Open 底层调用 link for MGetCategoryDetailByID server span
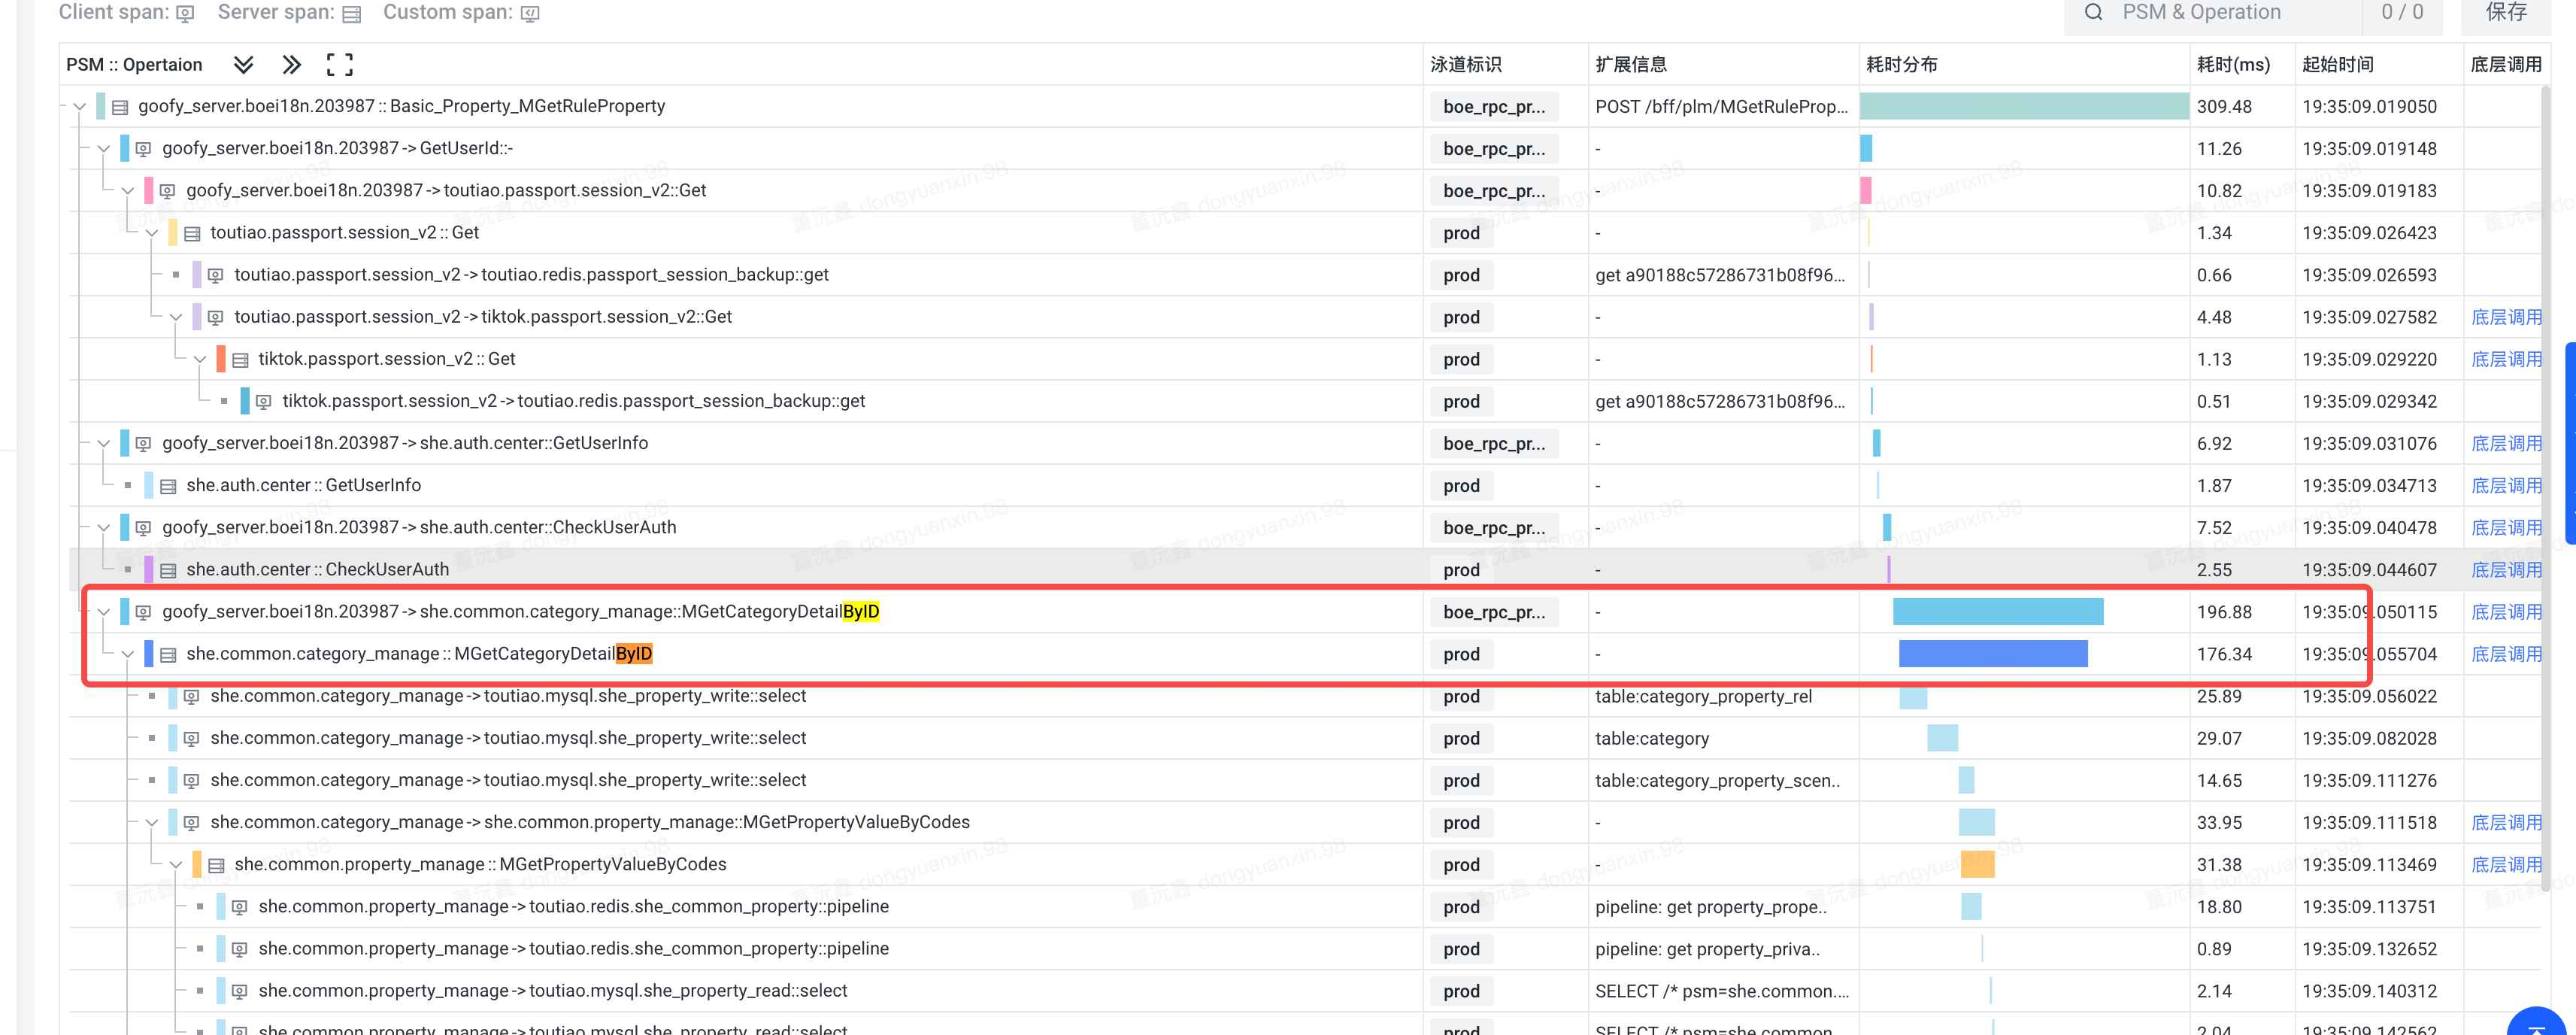Viewport: 2576px width, 1035px height. [2505, 654]
